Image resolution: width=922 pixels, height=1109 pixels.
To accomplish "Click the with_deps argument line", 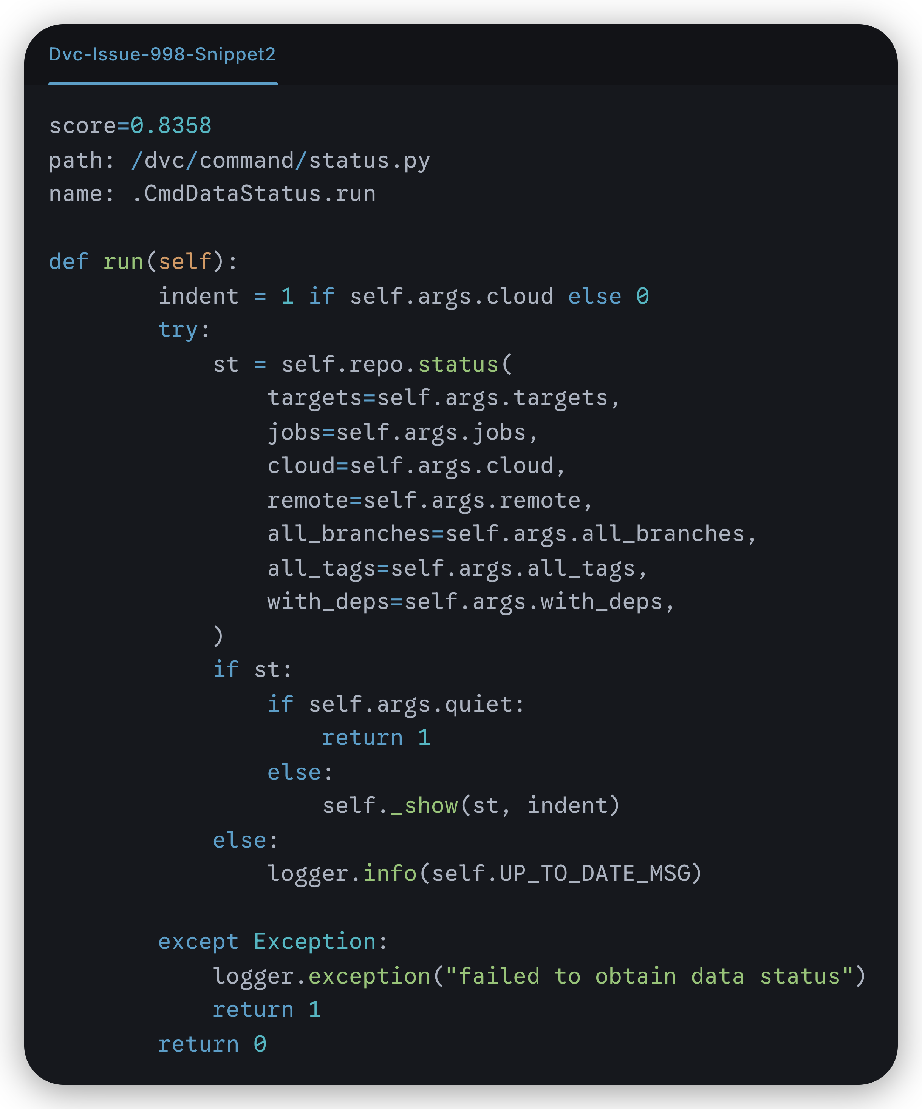I will coord(470,602).
